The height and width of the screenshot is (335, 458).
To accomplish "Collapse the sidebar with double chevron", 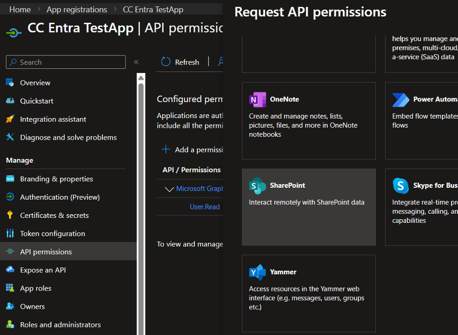I will click(x=136, y=62).
